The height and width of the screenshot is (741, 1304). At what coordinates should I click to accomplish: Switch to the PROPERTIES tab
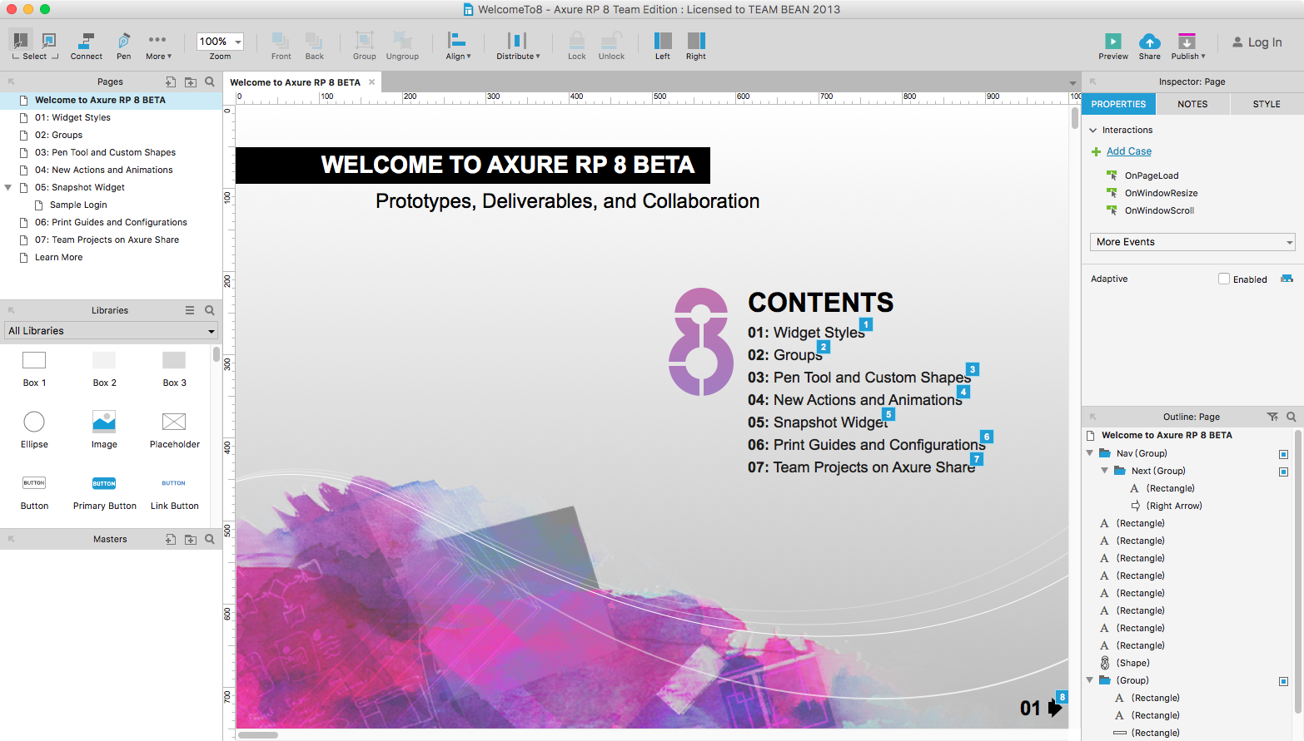click(1118, 104)
